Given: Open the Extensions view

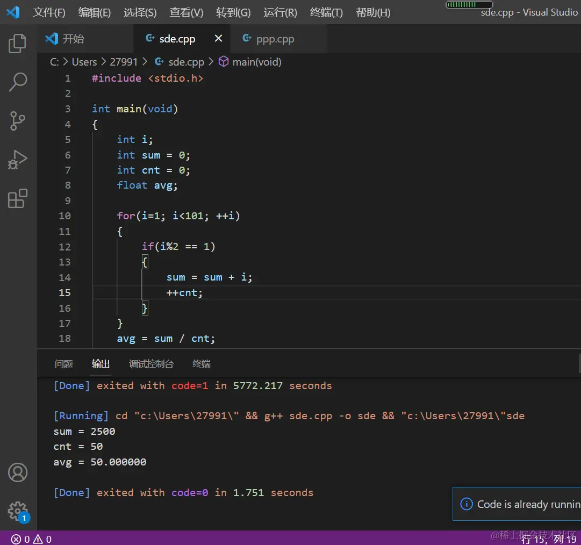Looking at the screenshot, I should point(18,199).
